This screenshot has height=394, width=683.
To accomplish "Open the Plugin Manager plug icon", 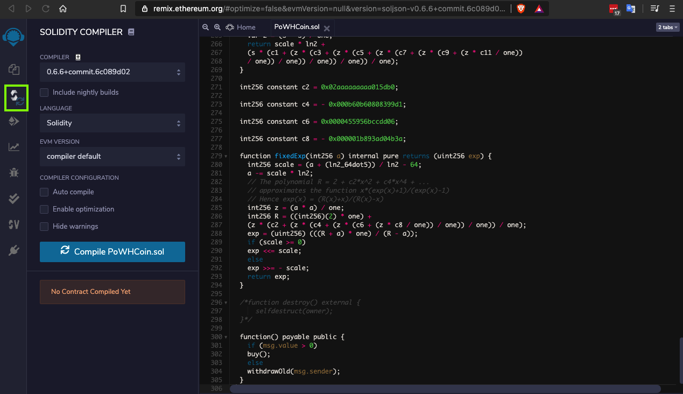I will [14, 250].
